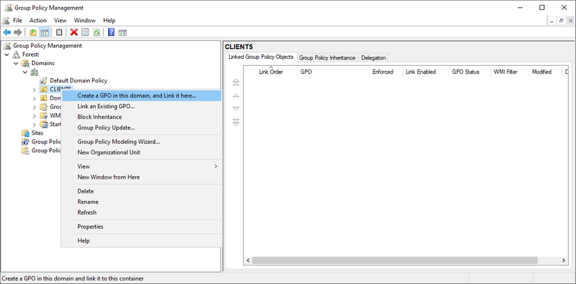Select Help in the context menu
Image resolution: width=576 pixels, height=284 pixels.
coord(141,241)
